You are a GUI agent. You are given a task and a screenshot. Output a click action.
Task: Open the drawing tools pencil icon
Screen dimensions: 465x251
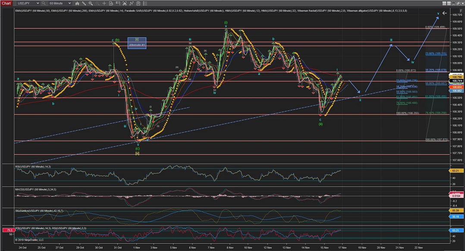pyautogui.click(x=83, y=3)
